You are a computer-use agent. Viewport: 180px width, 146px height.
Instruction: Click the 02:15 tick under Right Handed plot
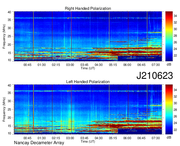pyautogui.click(x=56, y=65)
